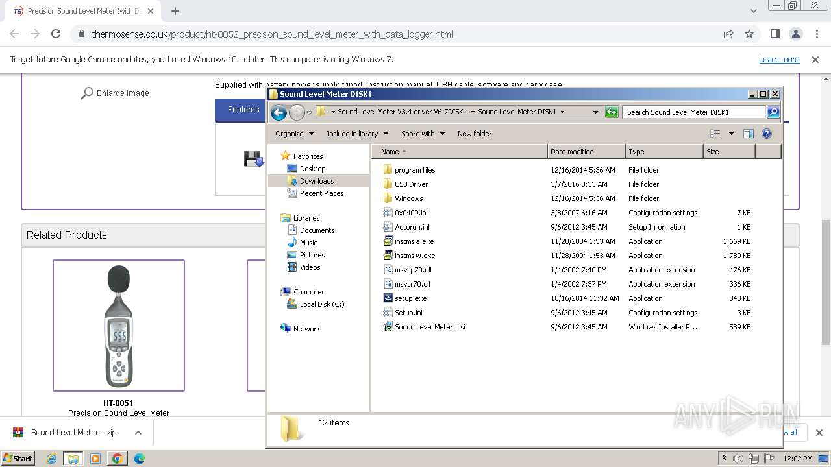
Task: Open the view options dropdown arrow
Action: (731, 134)
